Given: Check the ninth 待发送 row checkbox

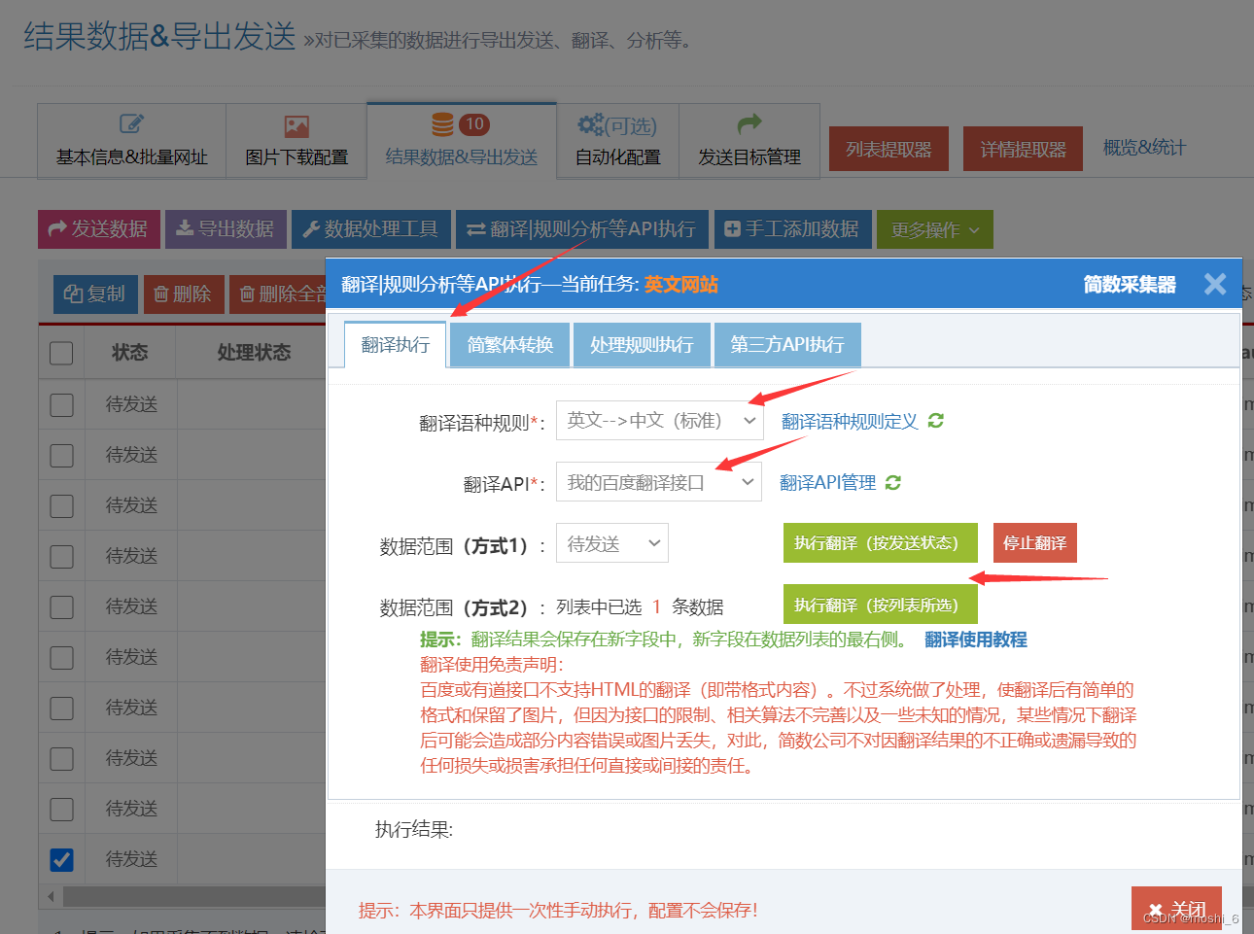Looking at the screenshot, I should tap(61, 809).
